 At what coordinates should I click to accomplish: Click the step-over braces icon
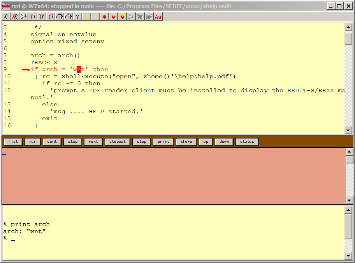[42, 16]
